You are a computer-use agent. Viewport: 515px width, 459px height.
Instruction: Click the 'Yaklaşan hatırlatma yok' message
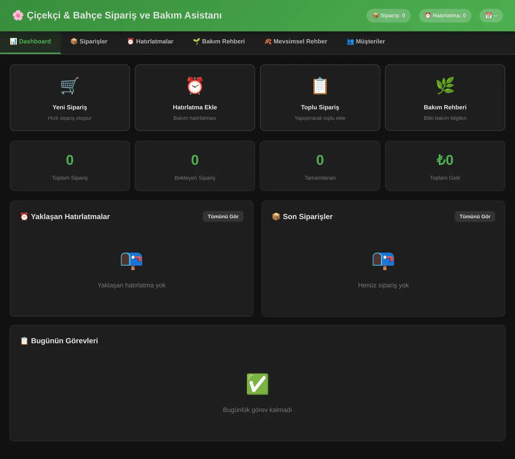tap(131, 285)
